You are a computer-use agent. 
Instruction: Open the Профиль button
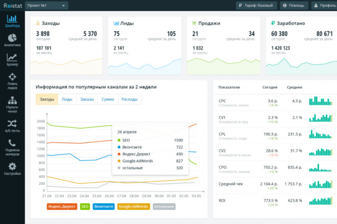[x=324, y=6]
